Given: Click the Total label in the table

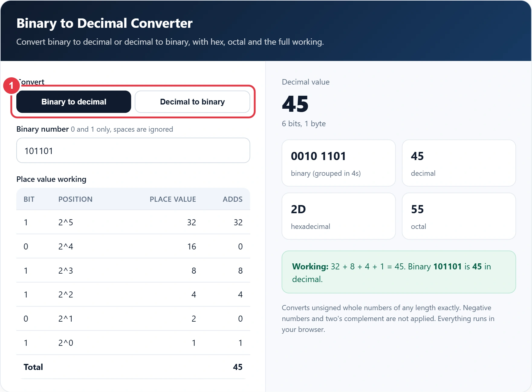Looking at the screenshot, I should tap(33, 367).
